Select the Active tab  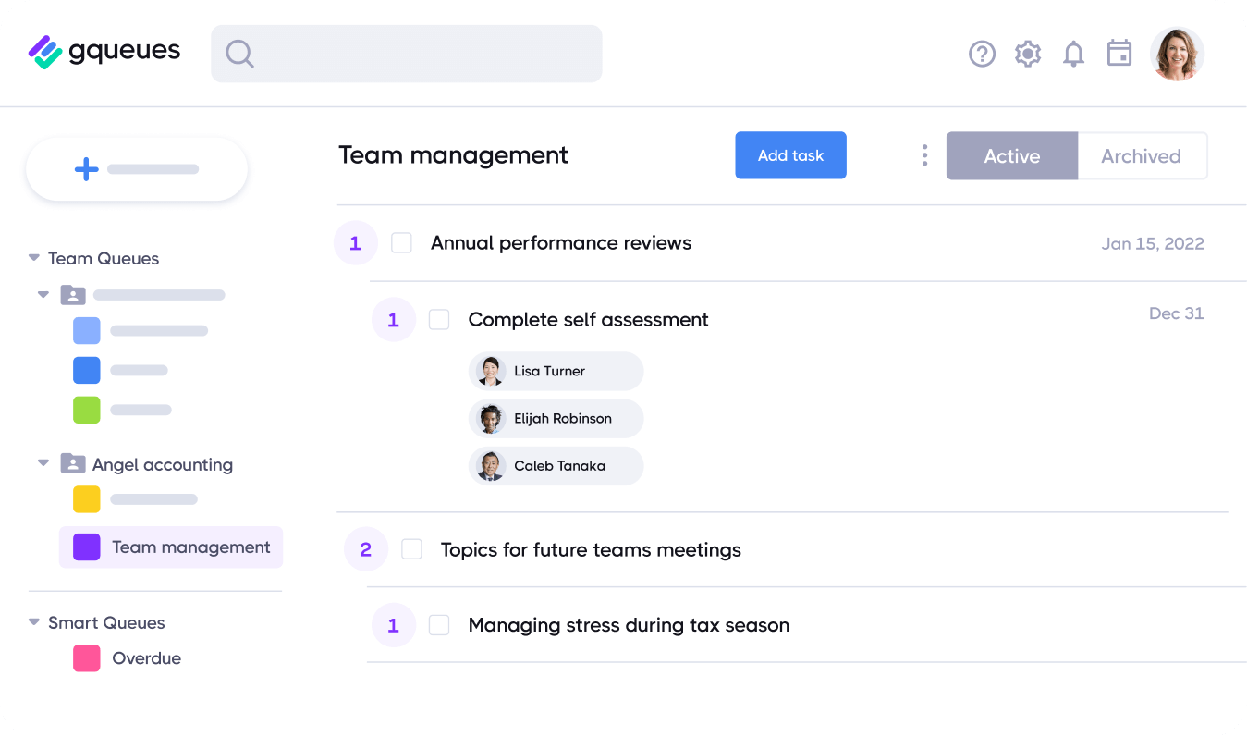pyautogui.click(x=1011, y=155)
